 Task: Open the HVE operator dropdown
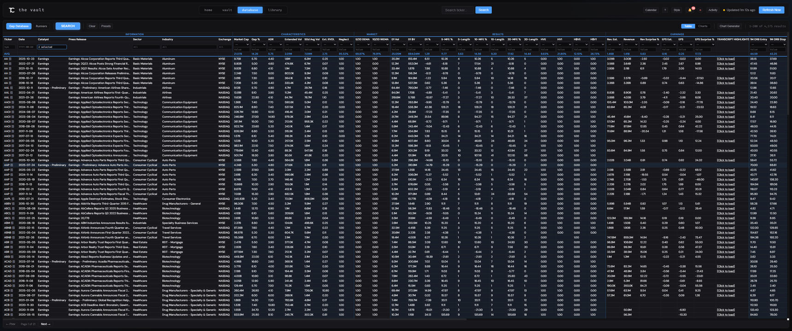(x=548, y=45)
